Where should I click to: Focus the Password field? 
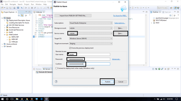coord(89,59)
